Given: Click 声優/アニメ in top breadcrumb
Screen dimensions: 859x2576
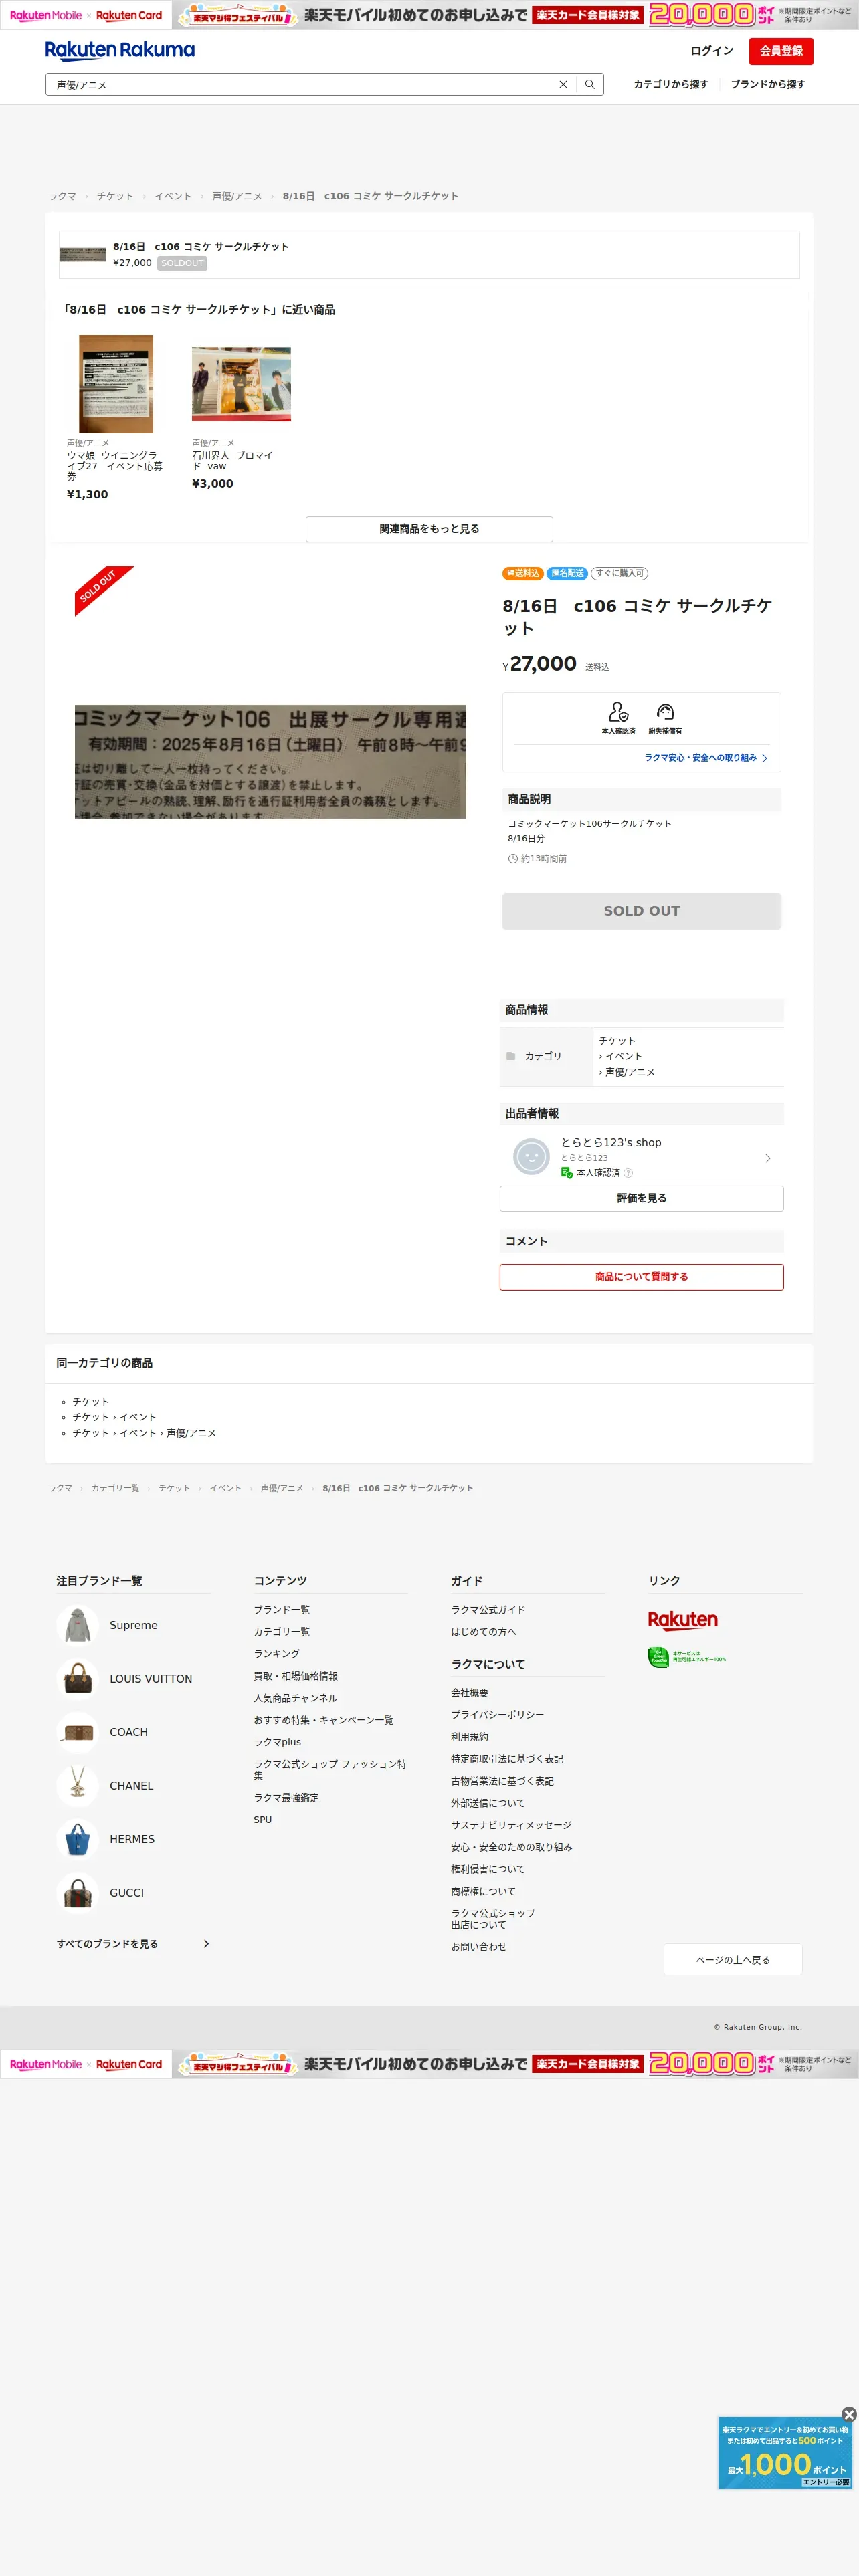Looking at the screenshot, I should tap(237, 196).
